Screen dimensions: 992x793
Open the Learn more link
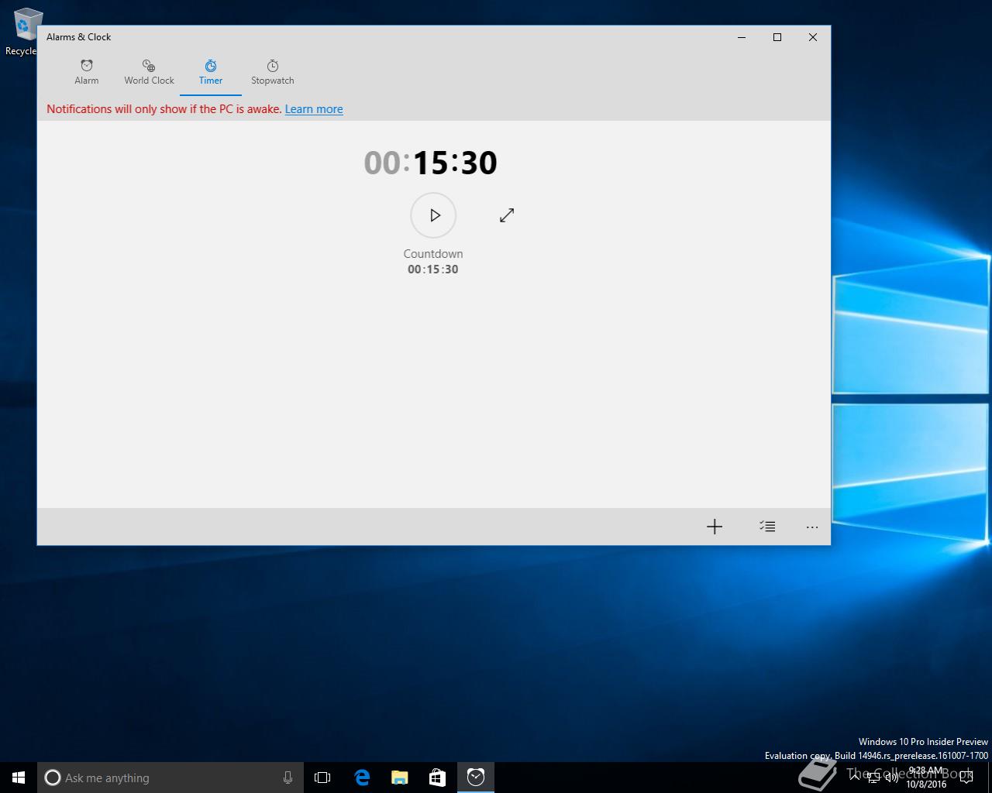[314, 109]
